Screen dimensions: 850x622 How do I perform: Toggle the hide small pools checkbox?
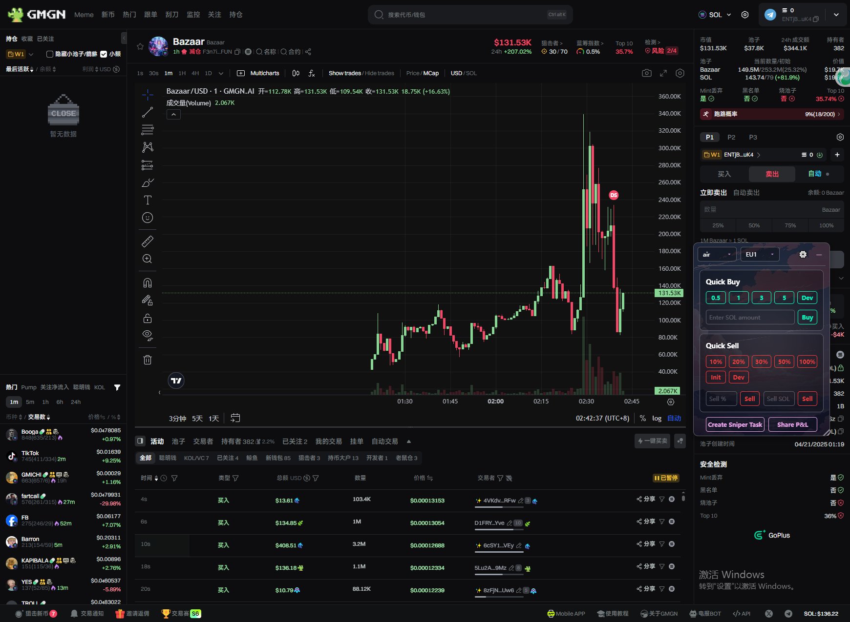(x=50, y=54)
